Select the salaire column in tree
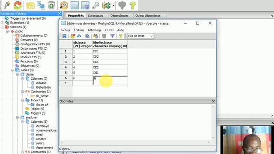 click(40, 143)
